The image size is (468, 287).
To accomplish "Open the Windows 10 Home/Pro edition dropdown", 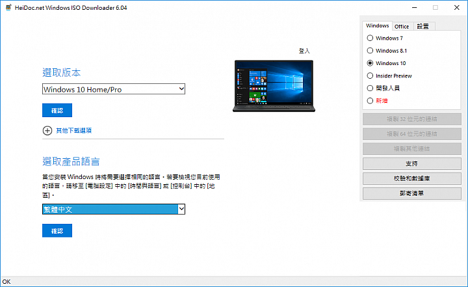I will pyautogui.click(x=114, y=89).
